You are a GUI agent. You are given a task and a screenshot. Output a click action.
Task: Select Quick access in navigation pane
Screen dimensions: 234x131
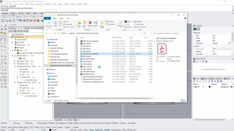pos(53,39)
